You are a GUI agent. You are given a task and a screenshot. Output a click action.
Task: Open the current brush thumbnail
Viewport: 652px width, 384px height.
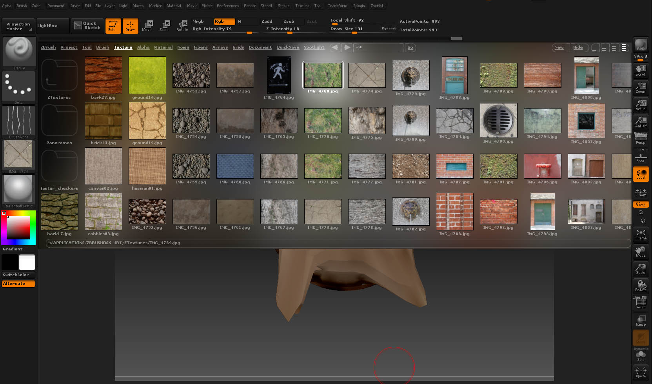point(19,53)
